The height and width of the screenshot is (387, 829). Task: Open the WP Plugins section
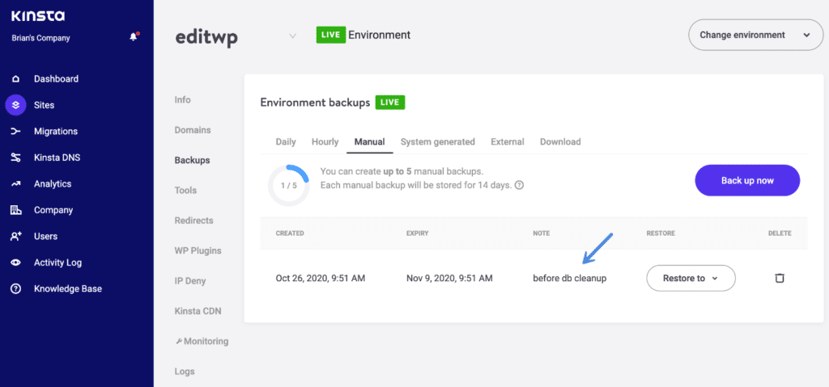click(198, 250)
